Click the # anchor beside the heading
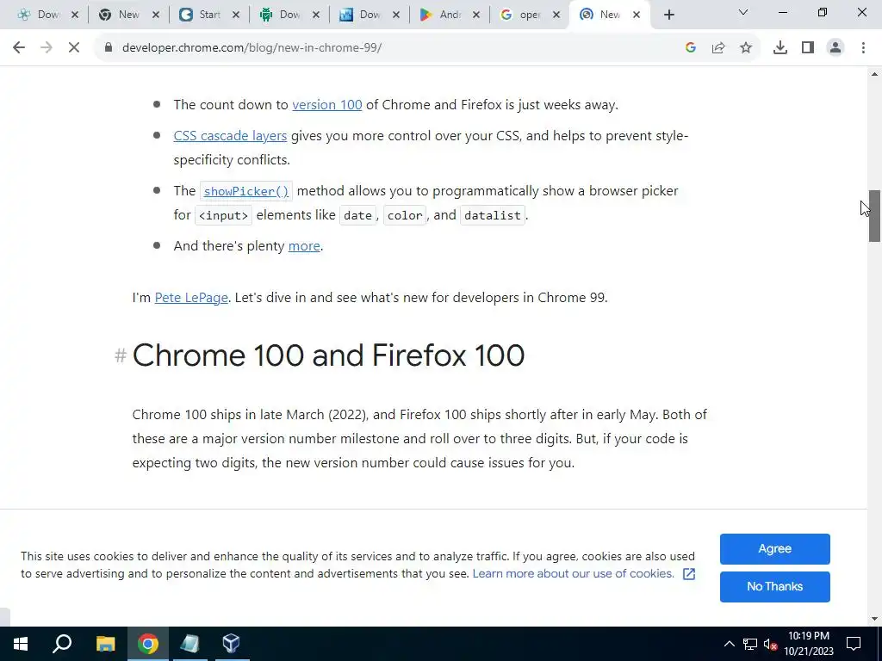 pyautogui.click(x=121, y=355)
